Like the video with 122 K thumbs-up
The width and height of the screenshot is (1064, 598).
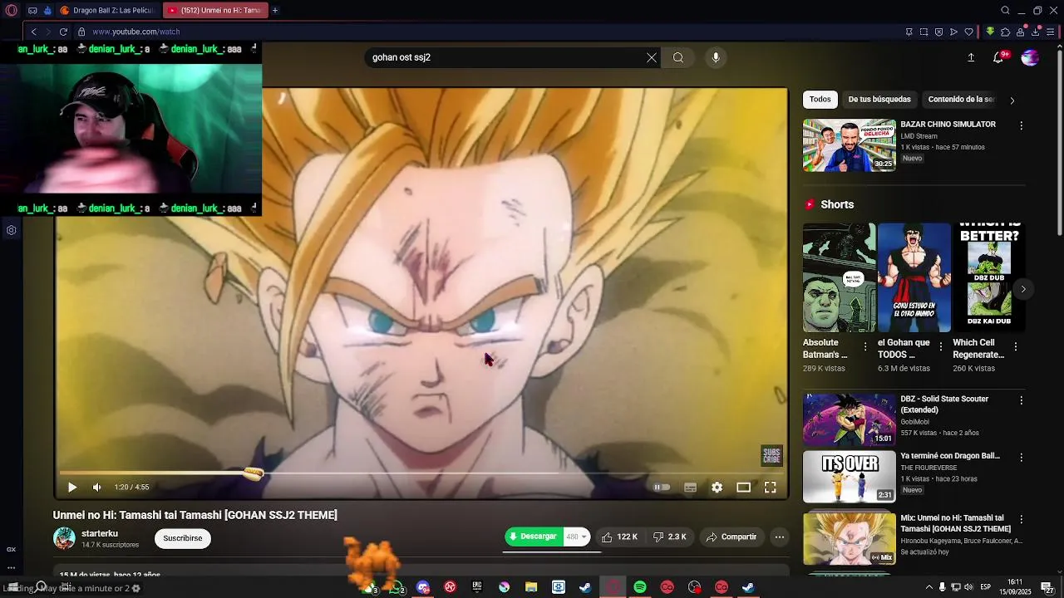(619, 537)
